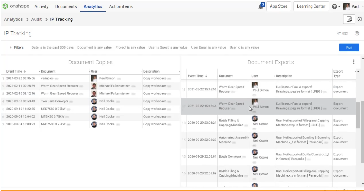Sort Document Copies by Event Time
Image resolution: width=364 pixels, height=191 pixels.
[x=16, y=71]
